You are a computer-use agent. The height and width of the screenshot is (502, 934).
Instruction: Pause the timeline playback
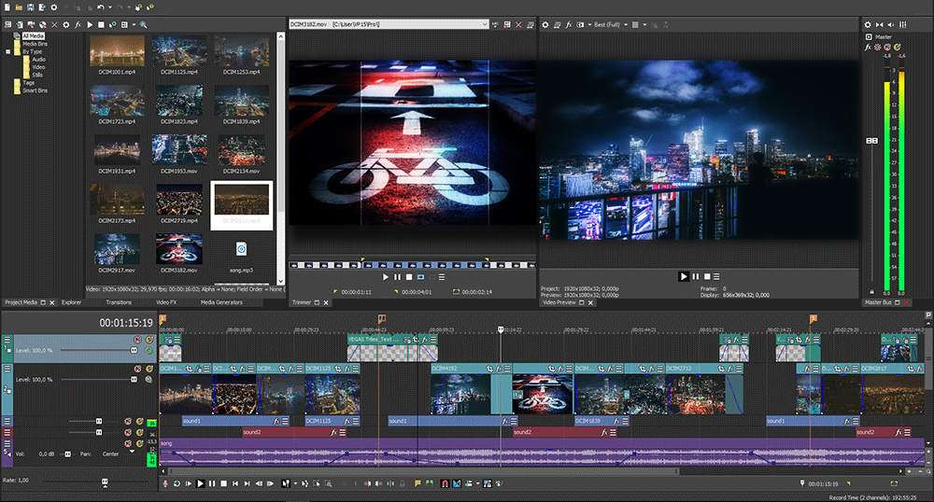click(212, 483)
